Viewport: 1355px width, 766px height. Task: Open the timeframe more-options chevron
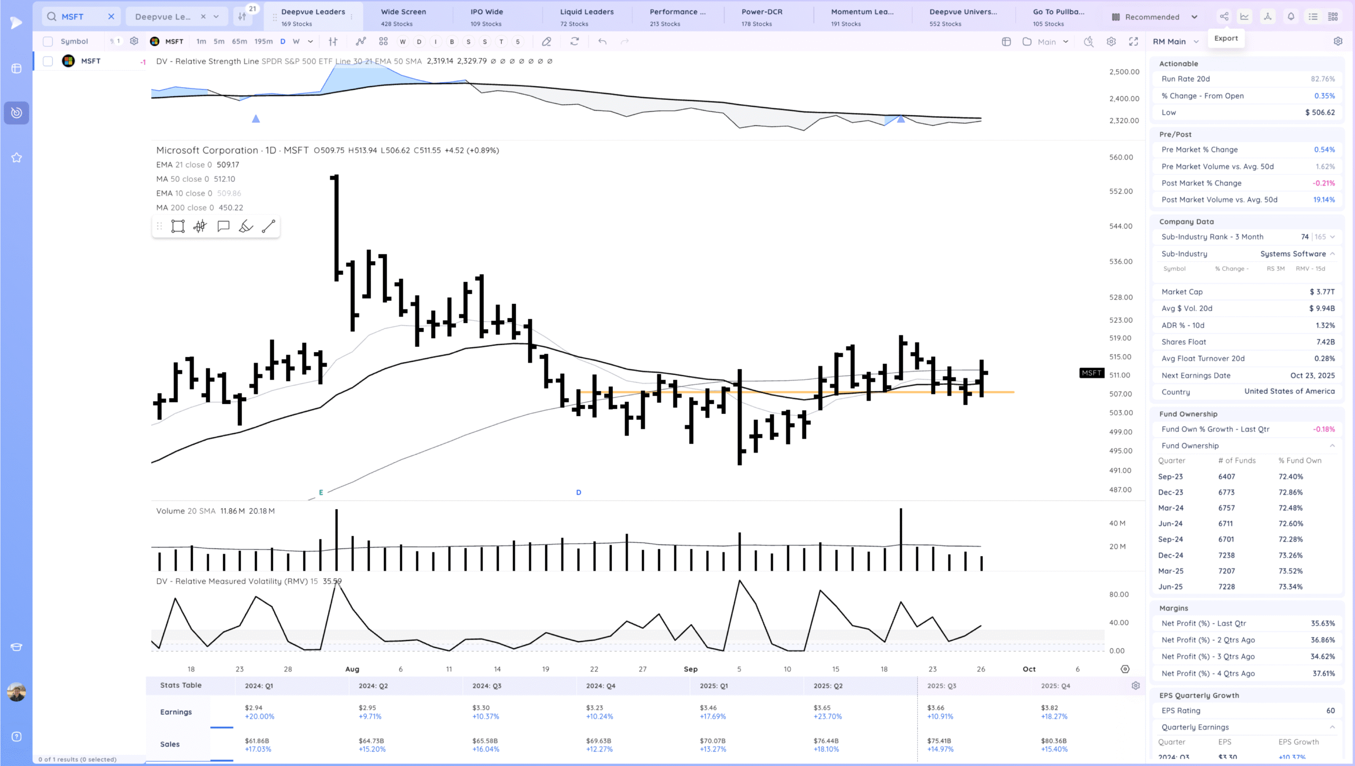pos(311,41)
